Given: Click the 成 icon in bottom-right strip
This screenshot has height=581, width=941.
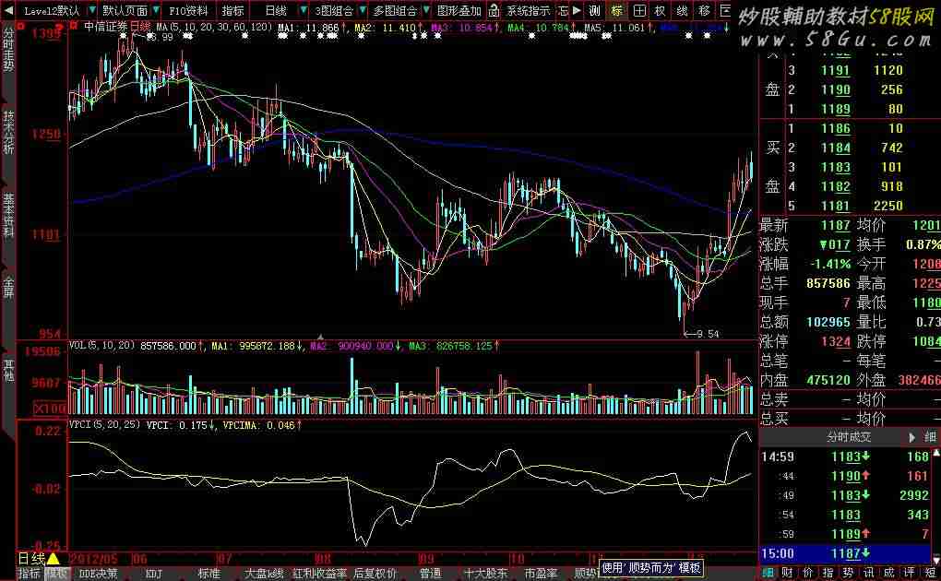Looking at the screenshot, I should pyautogui.click(x=888, y=574).
